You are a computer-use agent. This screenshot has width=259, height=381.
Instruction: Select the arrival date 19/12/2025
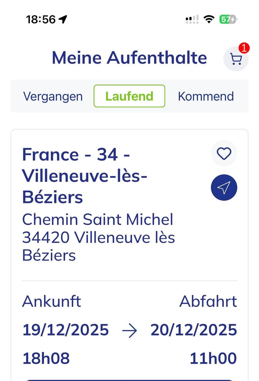(x=66, y=330)
